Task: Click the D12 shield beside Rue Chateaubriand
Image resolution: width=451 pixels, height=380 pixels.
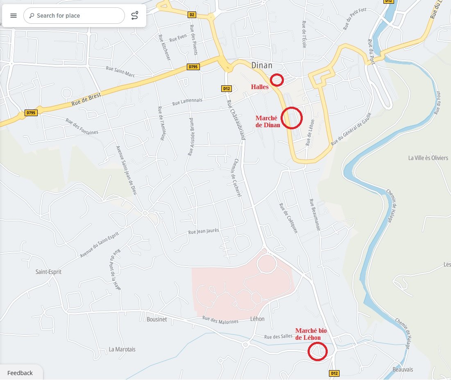Action: [227, 88]
